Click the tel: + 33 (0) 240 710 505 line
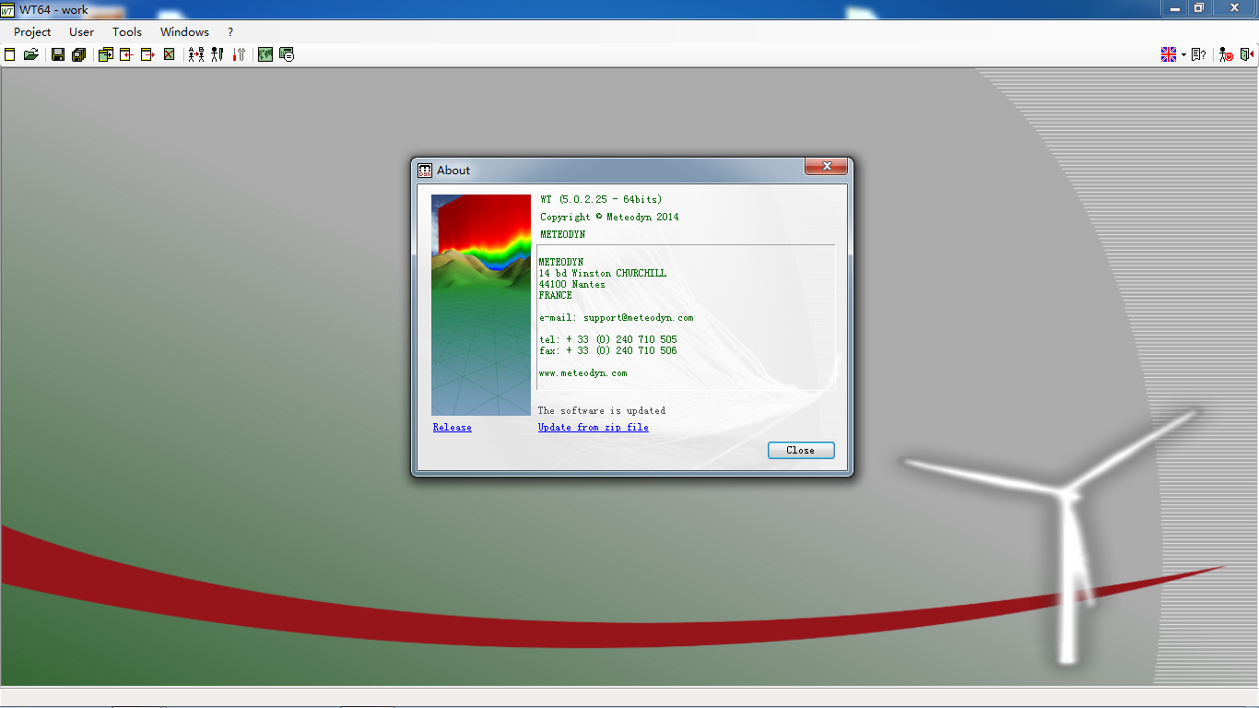The width and height of the screenshot is (1259, 708). [x=608, y=340]
